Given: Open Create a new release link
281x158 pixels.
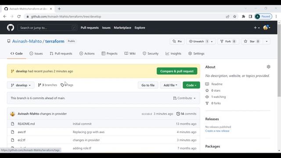Looking at the screenshot, I should point(217,131).
